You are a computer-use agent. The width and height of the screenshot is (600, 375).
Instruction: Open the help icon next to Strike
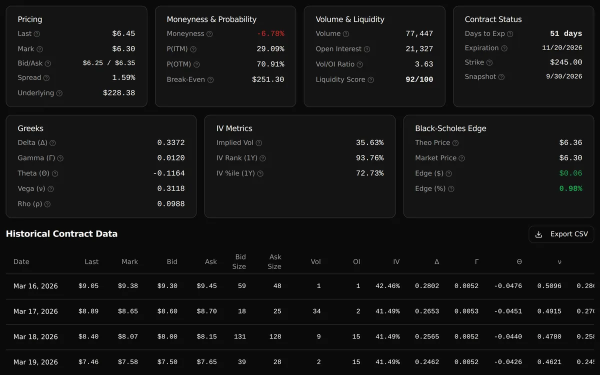[x=489, y=62]
